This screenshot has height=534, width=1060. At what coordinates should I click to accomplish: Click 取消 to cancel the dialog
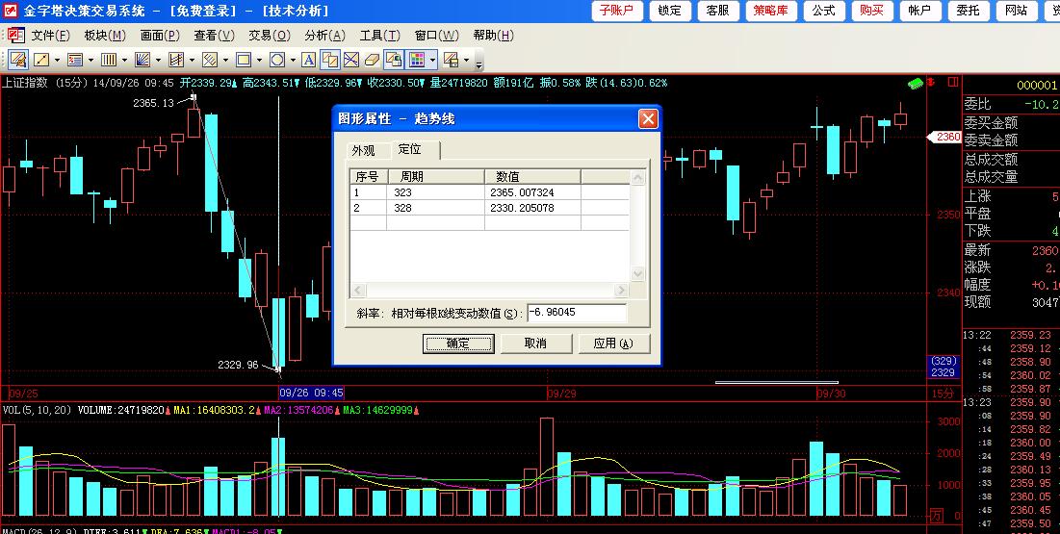tap(535, 343)
